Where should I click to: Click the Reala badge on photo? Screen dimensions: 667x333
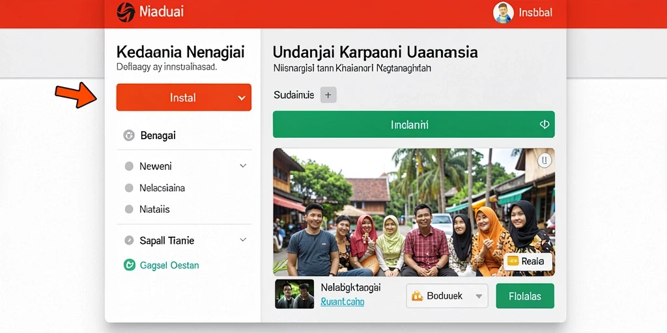(528, 261)
